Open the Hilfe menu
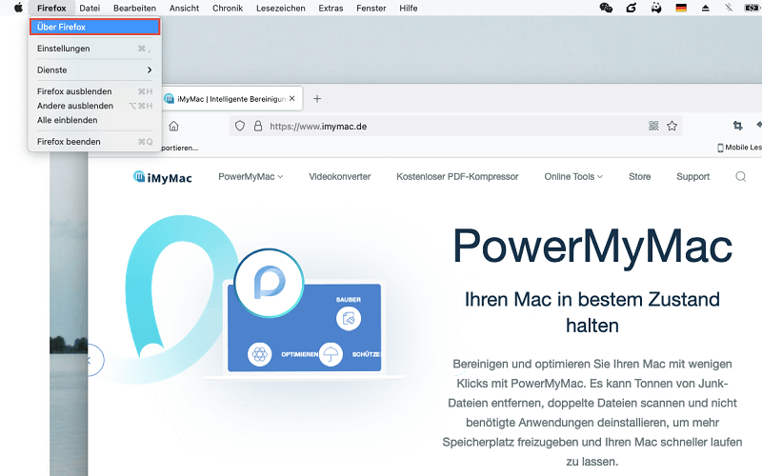The image size is (762, 476). tap(409, 8)
